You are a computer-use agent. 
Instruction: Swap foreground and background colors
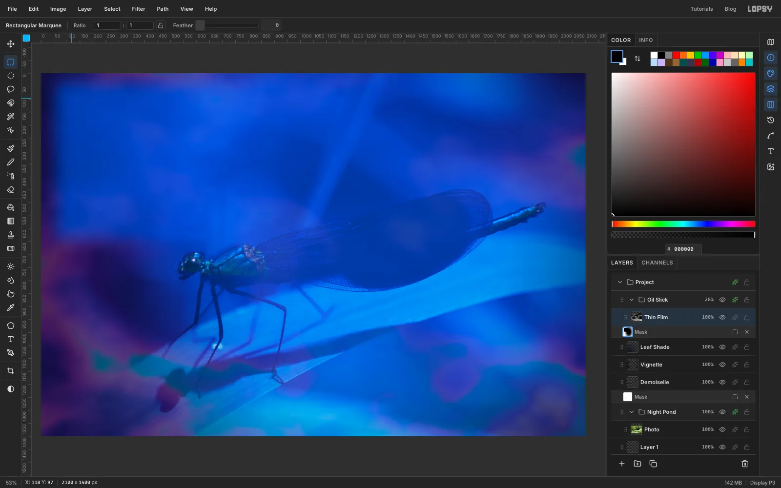[x=637, y=59]
